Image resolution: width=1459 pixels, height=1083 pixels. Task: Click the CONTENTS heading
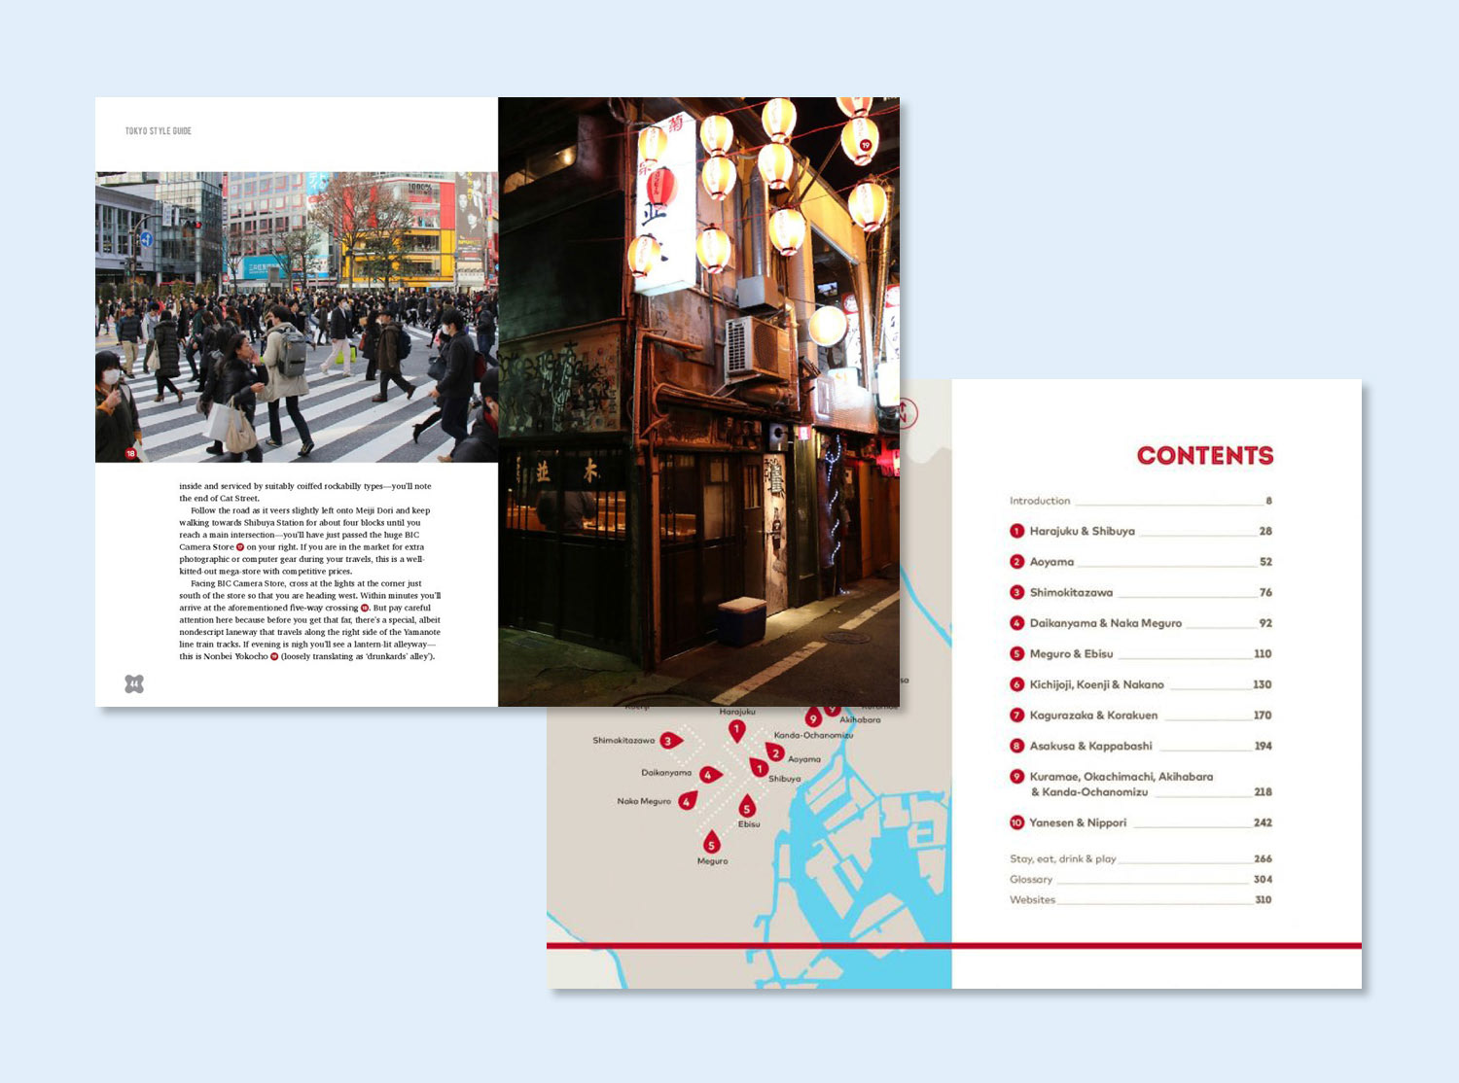point(1205,455)
